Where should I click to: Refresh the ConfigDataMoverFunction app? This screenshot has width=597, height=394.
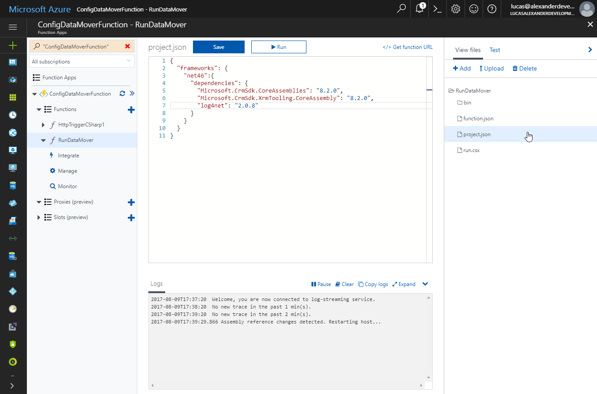tap(122, 93)
